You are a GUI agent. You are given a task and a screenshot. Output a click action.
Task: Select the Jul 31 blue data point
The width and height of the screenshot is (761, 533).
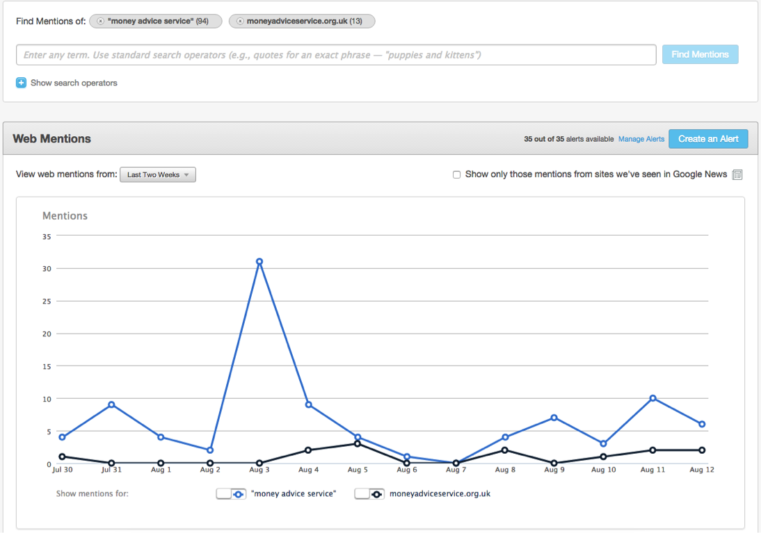coord(111,404)
